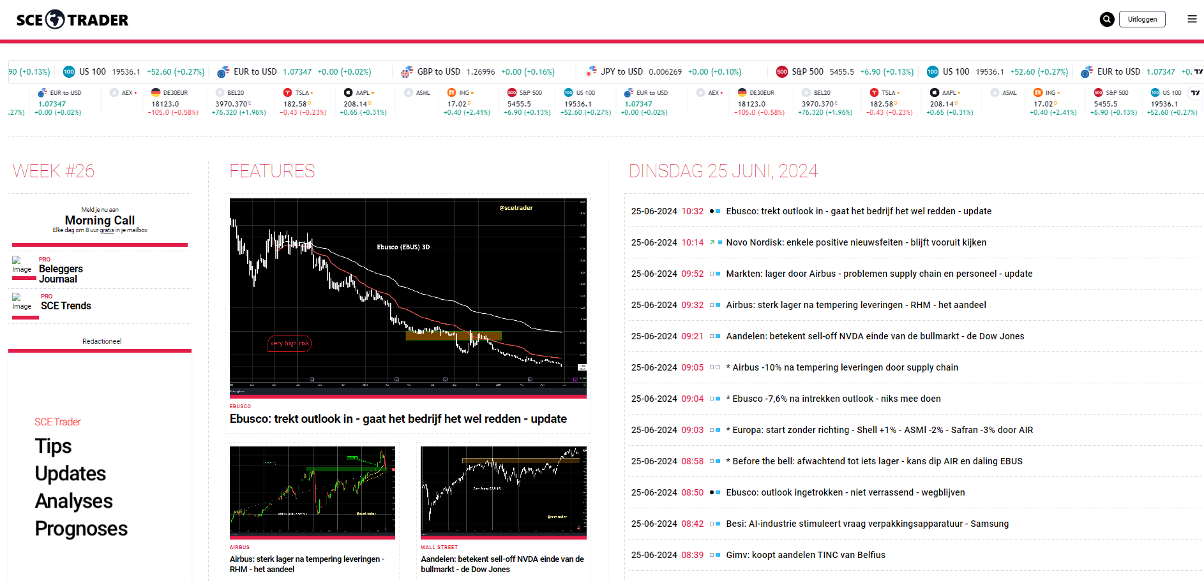
Task: Click the EBUSCO category label under chart
Action: pos(240,406)
